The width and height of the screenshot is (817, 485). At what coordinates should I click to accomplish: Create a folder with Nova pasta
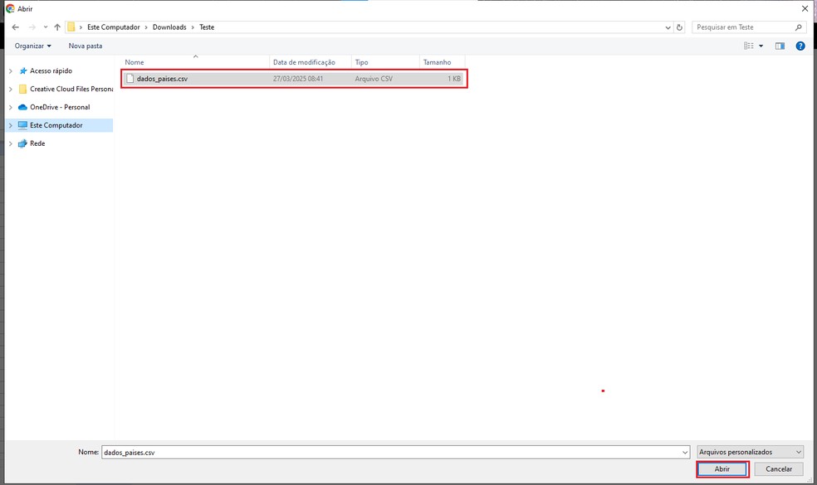pyautogui.click(x=86, y=46)
